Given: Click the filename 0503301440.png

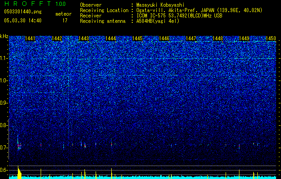Looking at the screenshot, I should tap(23, 12).
